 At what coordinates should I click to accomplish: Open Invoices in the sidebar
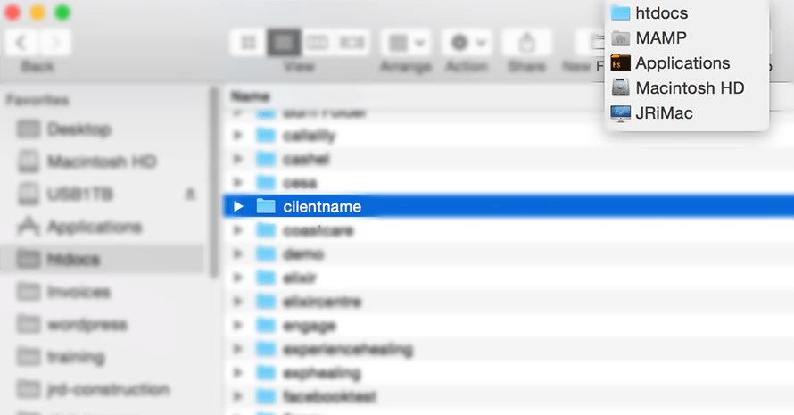point(78,292)
